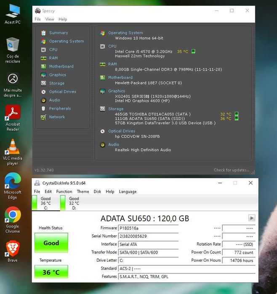
Task: Click the Network icon in Speccy sidebar
Action: point(43,117)
